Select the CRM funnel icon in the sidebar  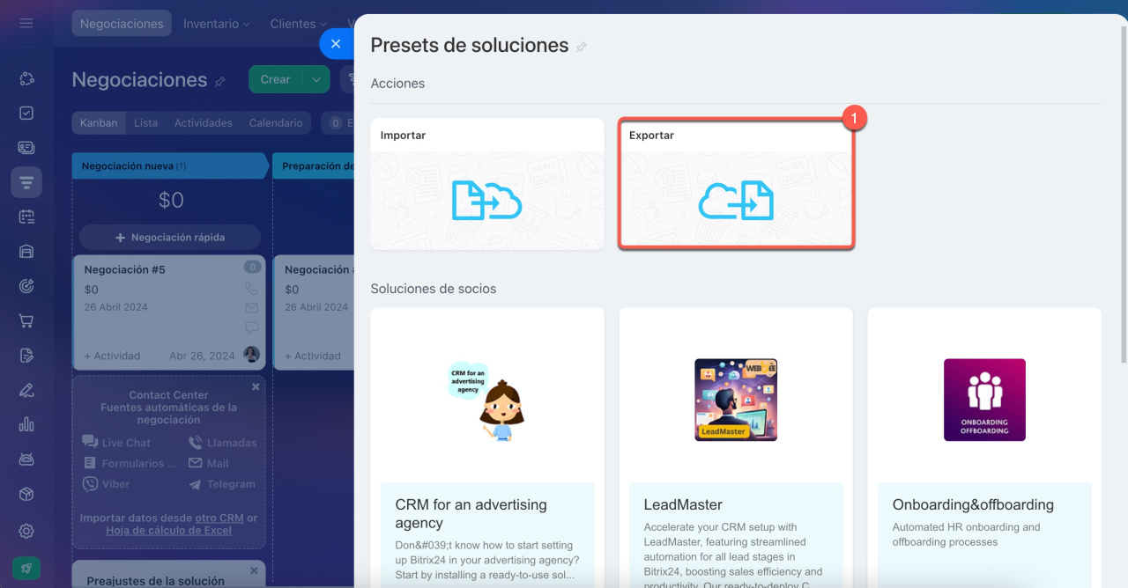[x=26, y=182]
